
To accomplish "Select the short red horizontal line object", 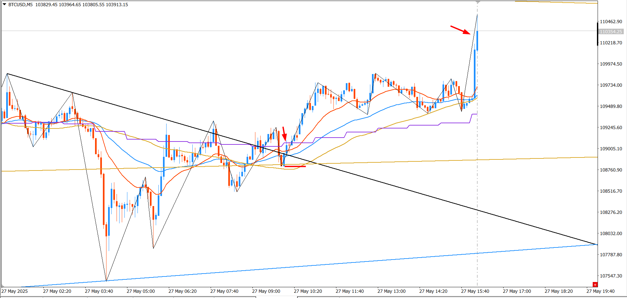I will tap(295, 166).
